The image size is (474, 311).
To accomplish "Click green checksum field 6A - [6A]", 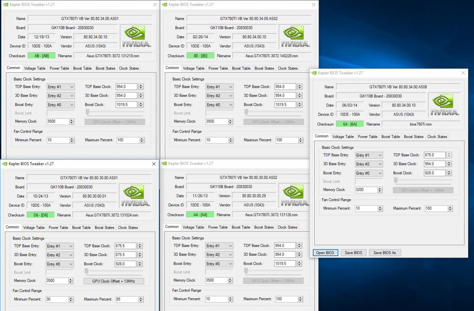I will [350, 124].
